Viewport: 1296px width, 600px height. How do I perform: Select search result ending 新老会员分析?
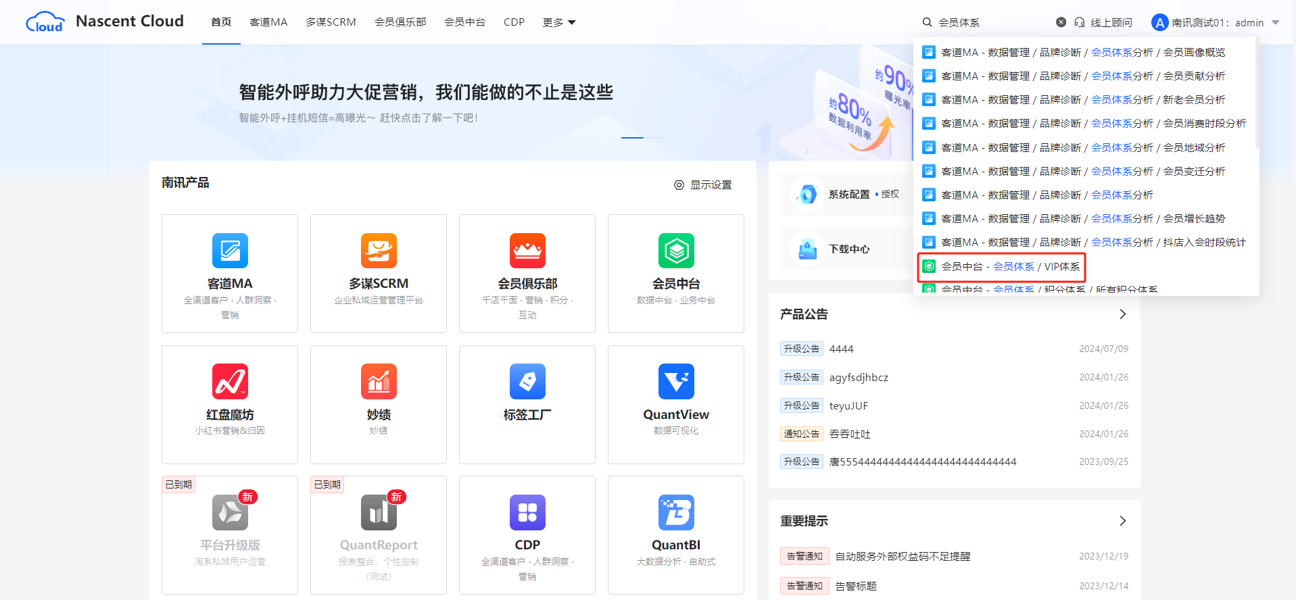tap(1083, 99)
